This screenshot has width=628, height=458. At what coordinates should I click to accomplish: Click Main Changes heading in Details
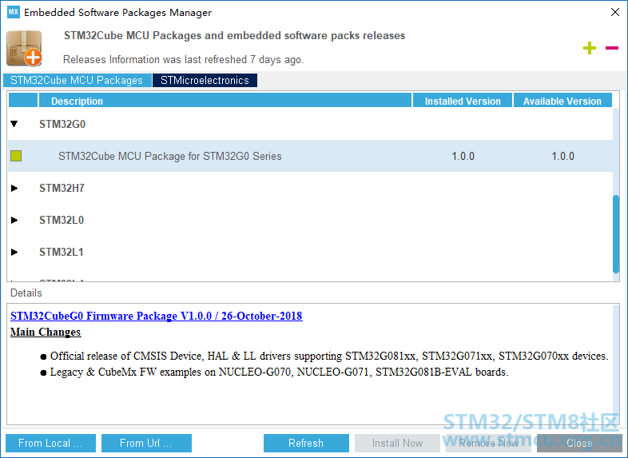(46, 332)
